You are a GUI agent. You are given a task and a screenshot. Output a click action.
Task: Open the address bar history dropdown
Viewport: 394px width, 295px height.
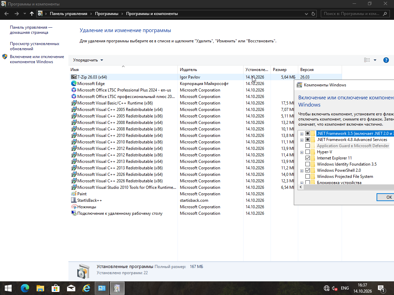306,14
